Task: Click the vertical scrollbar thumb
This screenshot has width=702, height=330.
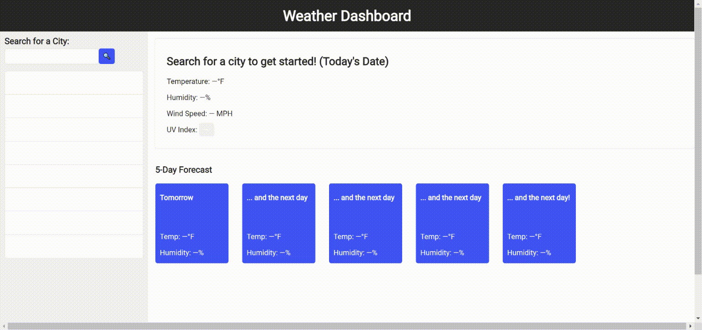Action: [x=698, y=137]
